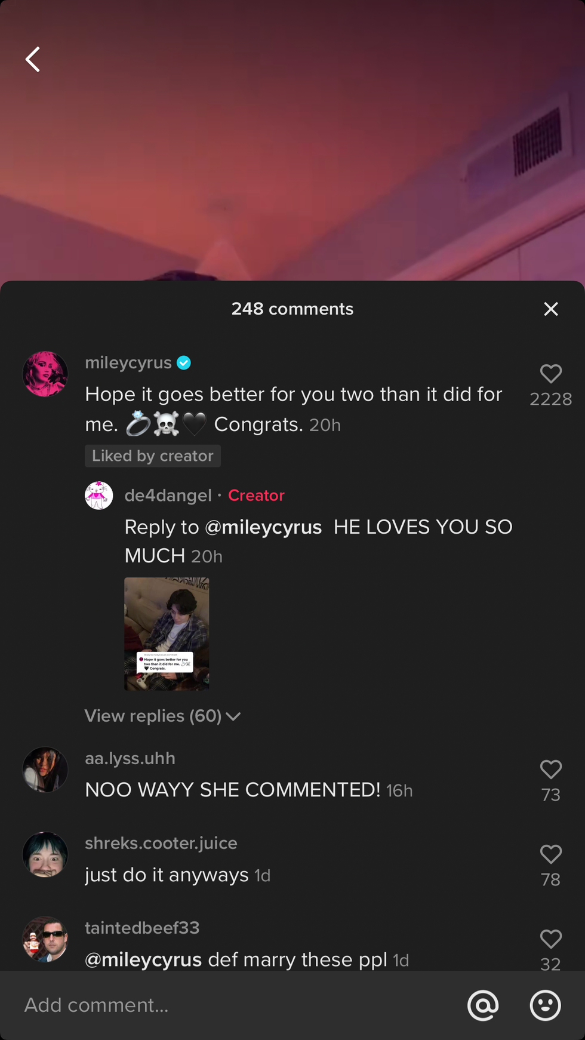Open taintedbeef33 profile avatar

tap(45, 939)
